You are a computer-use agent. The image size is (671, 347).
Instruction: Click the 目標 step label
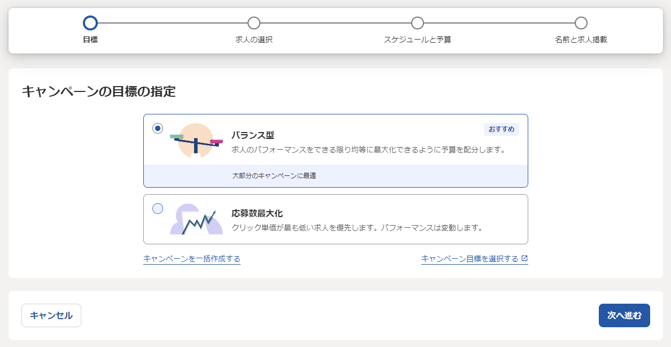tap(90, 40)
